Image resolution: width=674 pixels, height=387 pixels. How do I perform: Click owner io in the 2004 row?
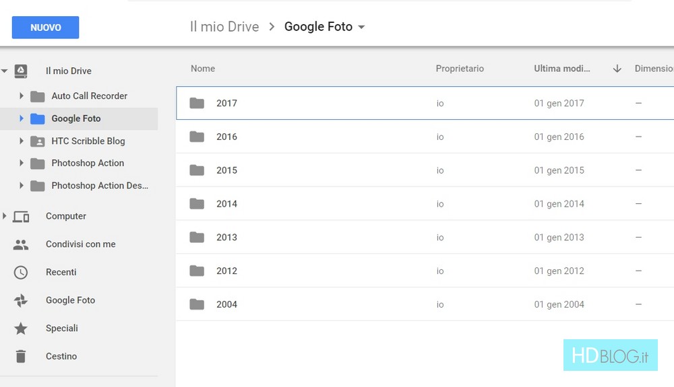pos(439,304)
